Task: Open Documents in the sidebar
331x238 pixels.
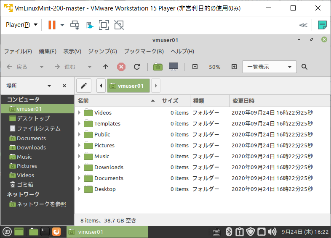Action: pos(37,138)
